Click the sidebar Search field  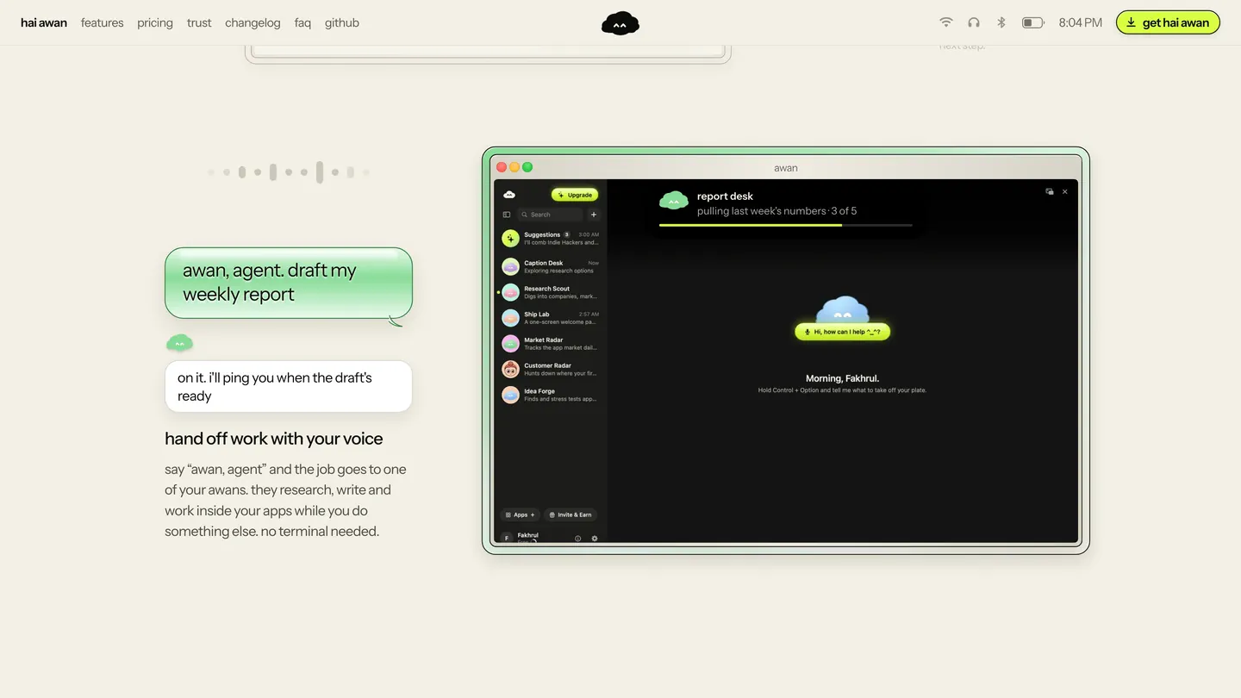click(x=551, y=215)
